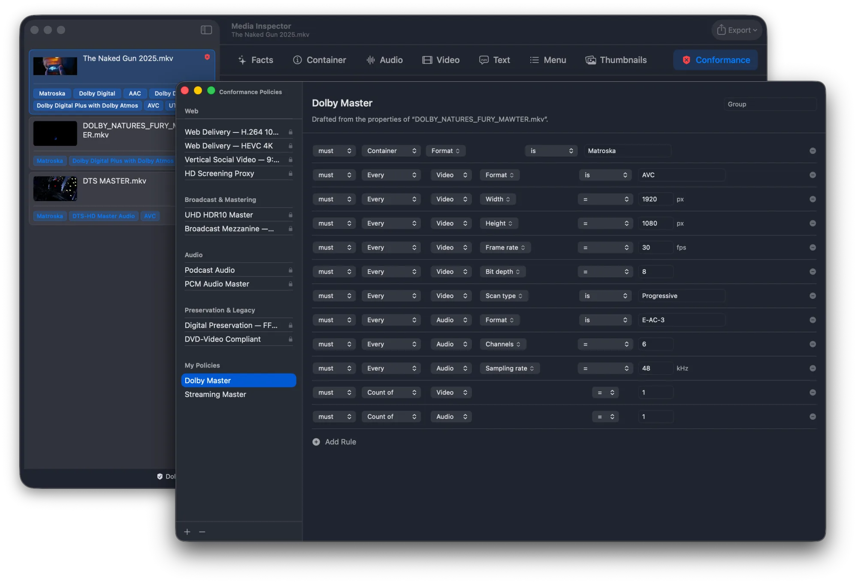
Task: Remove the Audio Channels rule
Action: click(x=813, y=344)
